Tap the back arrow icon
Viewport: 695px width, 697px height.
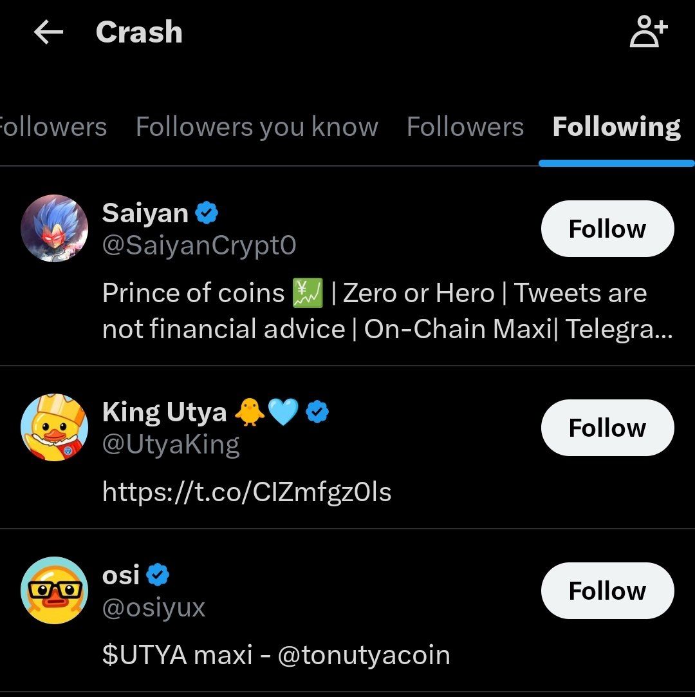(48, 33)
